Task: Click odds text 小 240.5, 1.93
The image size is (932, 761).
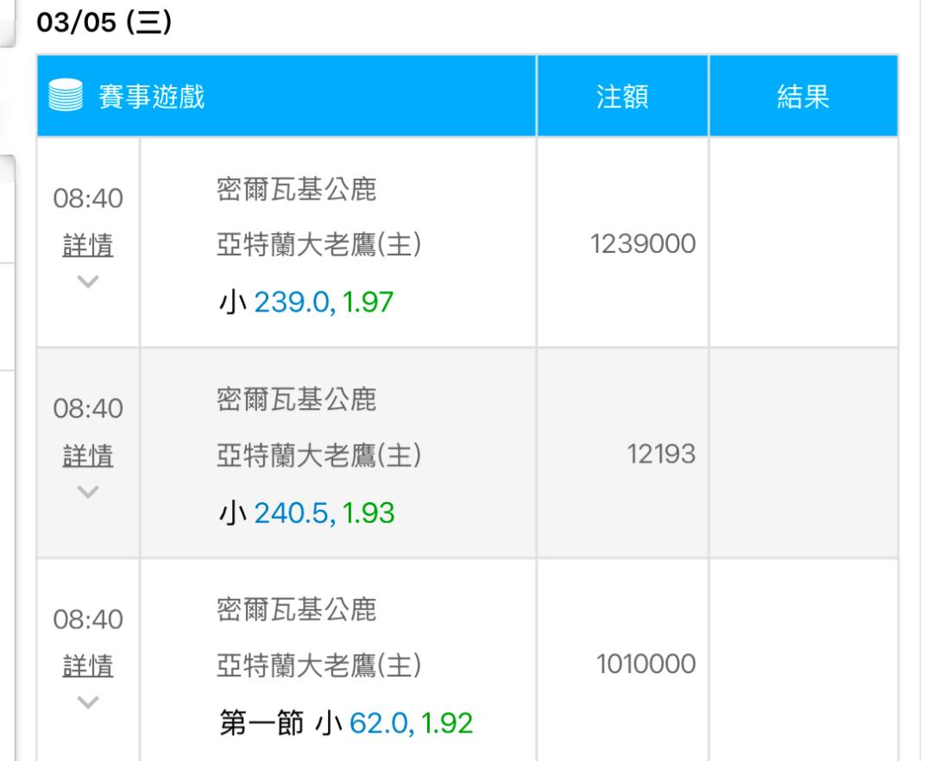Action: tap(306, 513)
